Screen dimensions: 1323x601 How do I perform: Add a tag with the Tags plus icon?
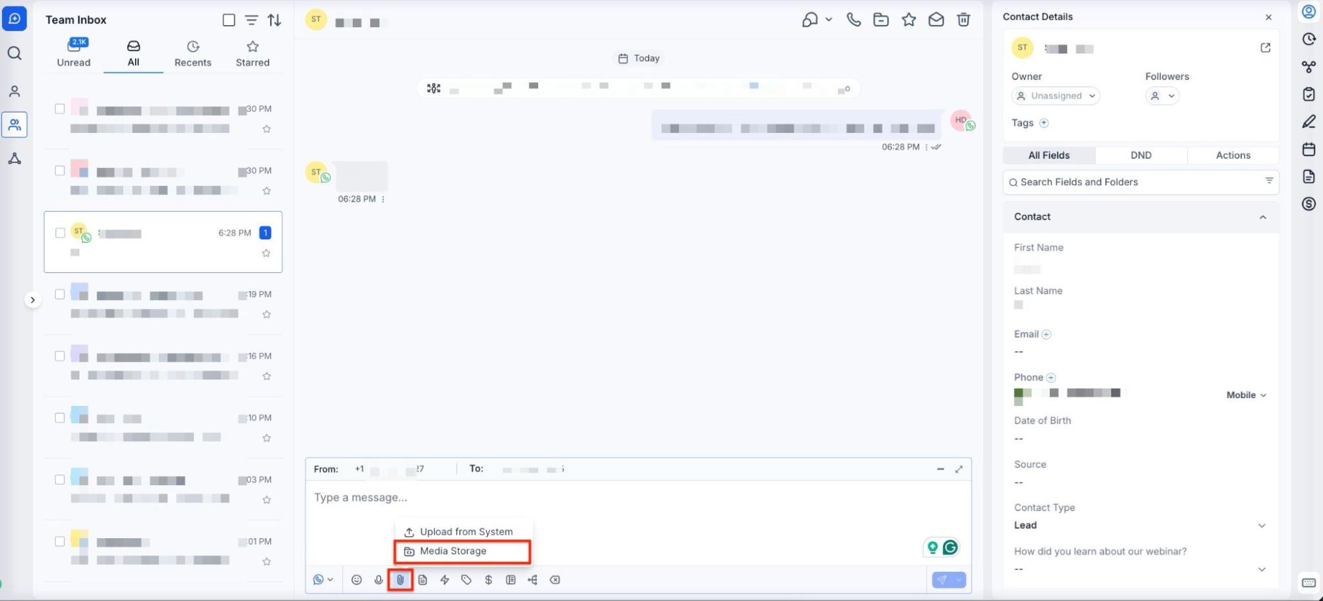(1044, 123)
